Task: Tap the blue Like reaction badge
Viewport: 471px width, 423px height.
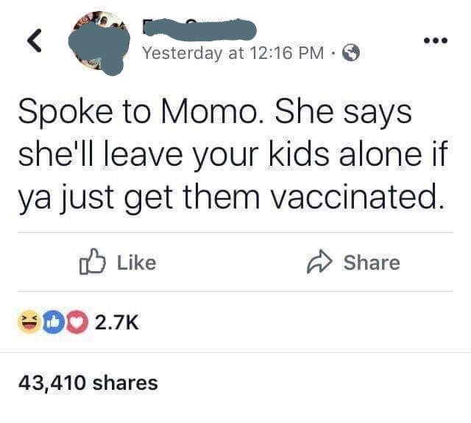Action: point(52,322)
